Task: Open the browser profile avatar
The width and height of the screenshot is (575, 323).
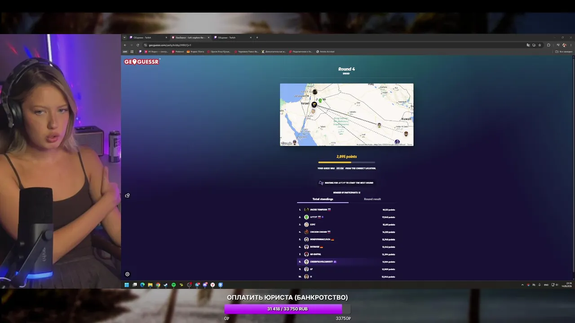Action: [564, 45]
